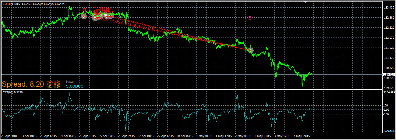
Task: Click the 132.980 price scale label
Action: 389,18
